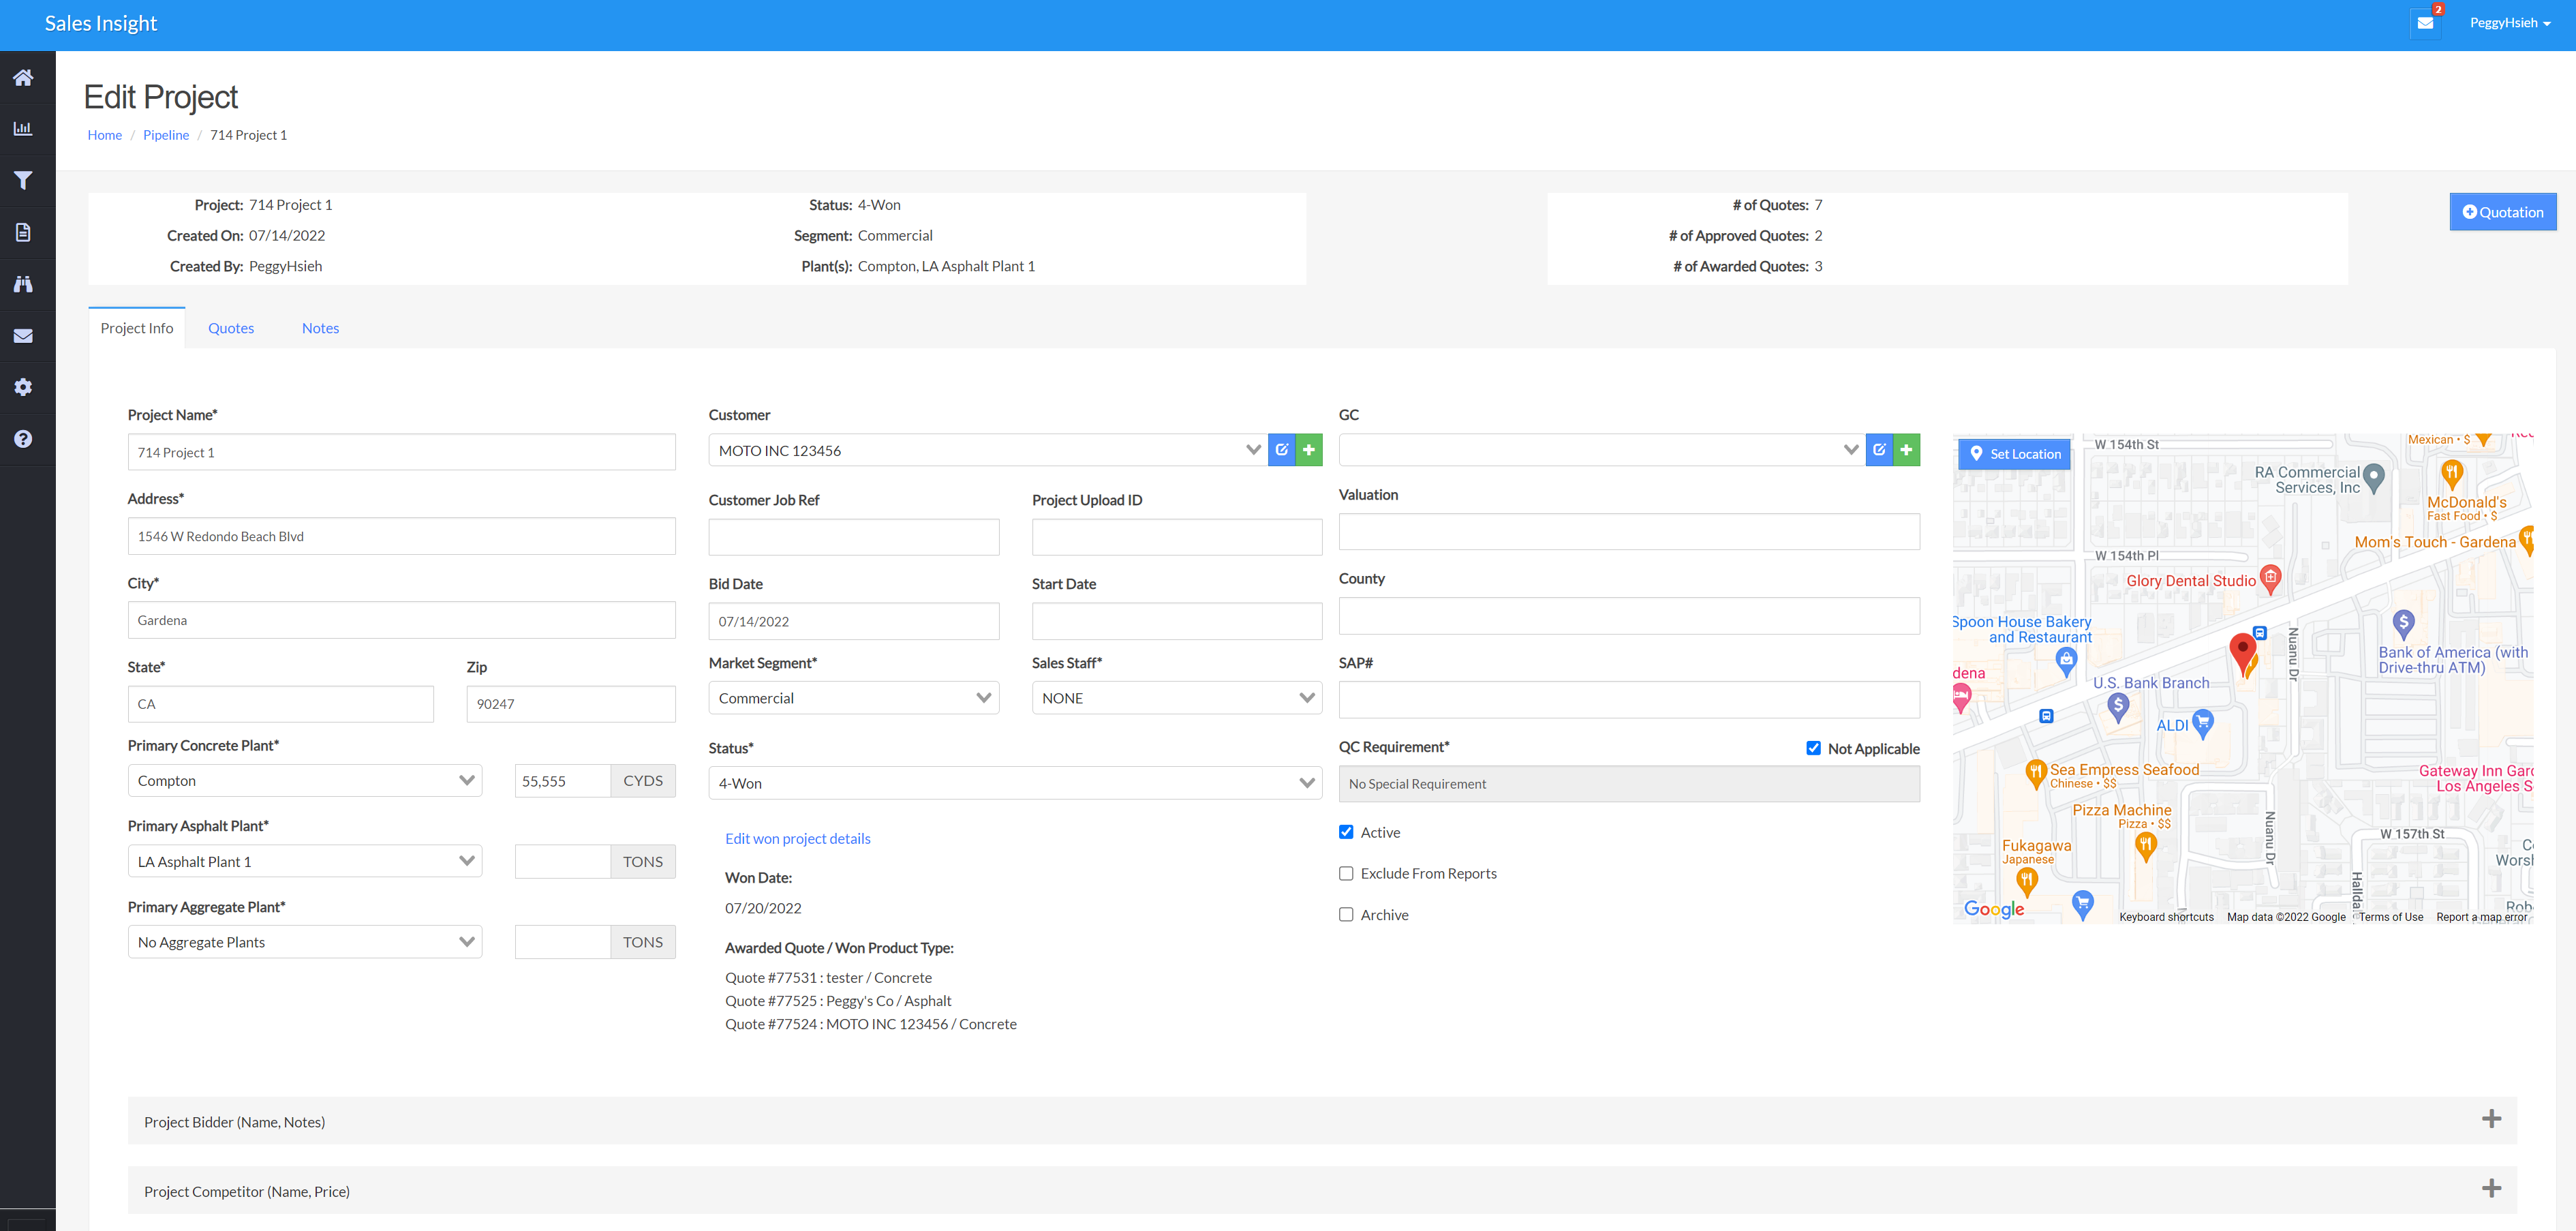Open the binoculars icon in sidebar
The height and width of the screenshot is (1231, 2576).
click(23, 284)
